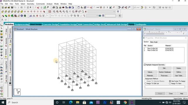Click the User Table... button

pos(179,76)
